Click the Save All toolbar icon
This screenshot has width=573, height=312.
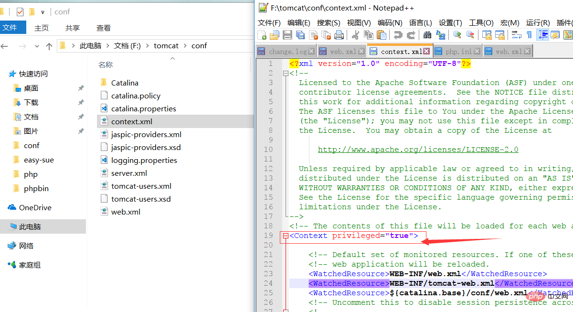click(300, 34)
